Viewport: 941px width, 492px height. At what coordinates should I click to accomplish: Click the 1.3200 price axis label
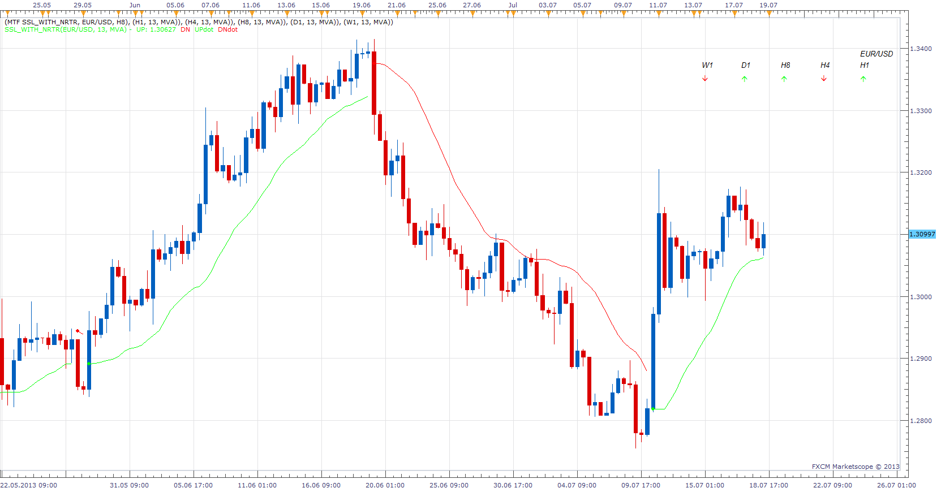[921, 172]
